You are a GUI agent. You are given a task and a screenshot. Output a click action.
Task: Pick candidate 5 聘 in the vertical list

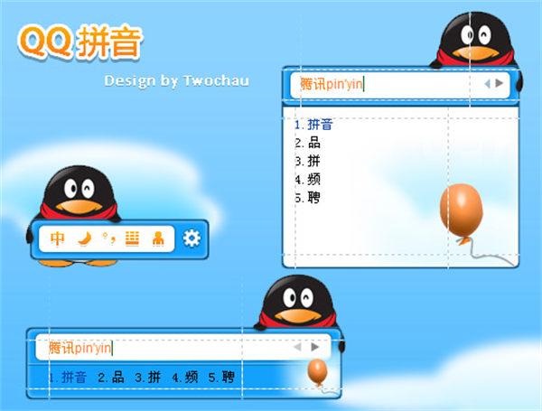tap(307, 197)
